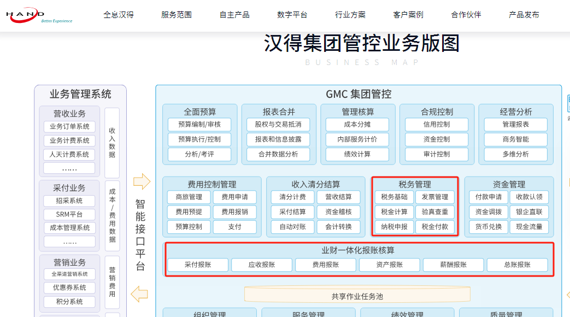This screenshot has height=317, width=570.
Task: Open the 全息汉得 menu
Action: [119, 15]
